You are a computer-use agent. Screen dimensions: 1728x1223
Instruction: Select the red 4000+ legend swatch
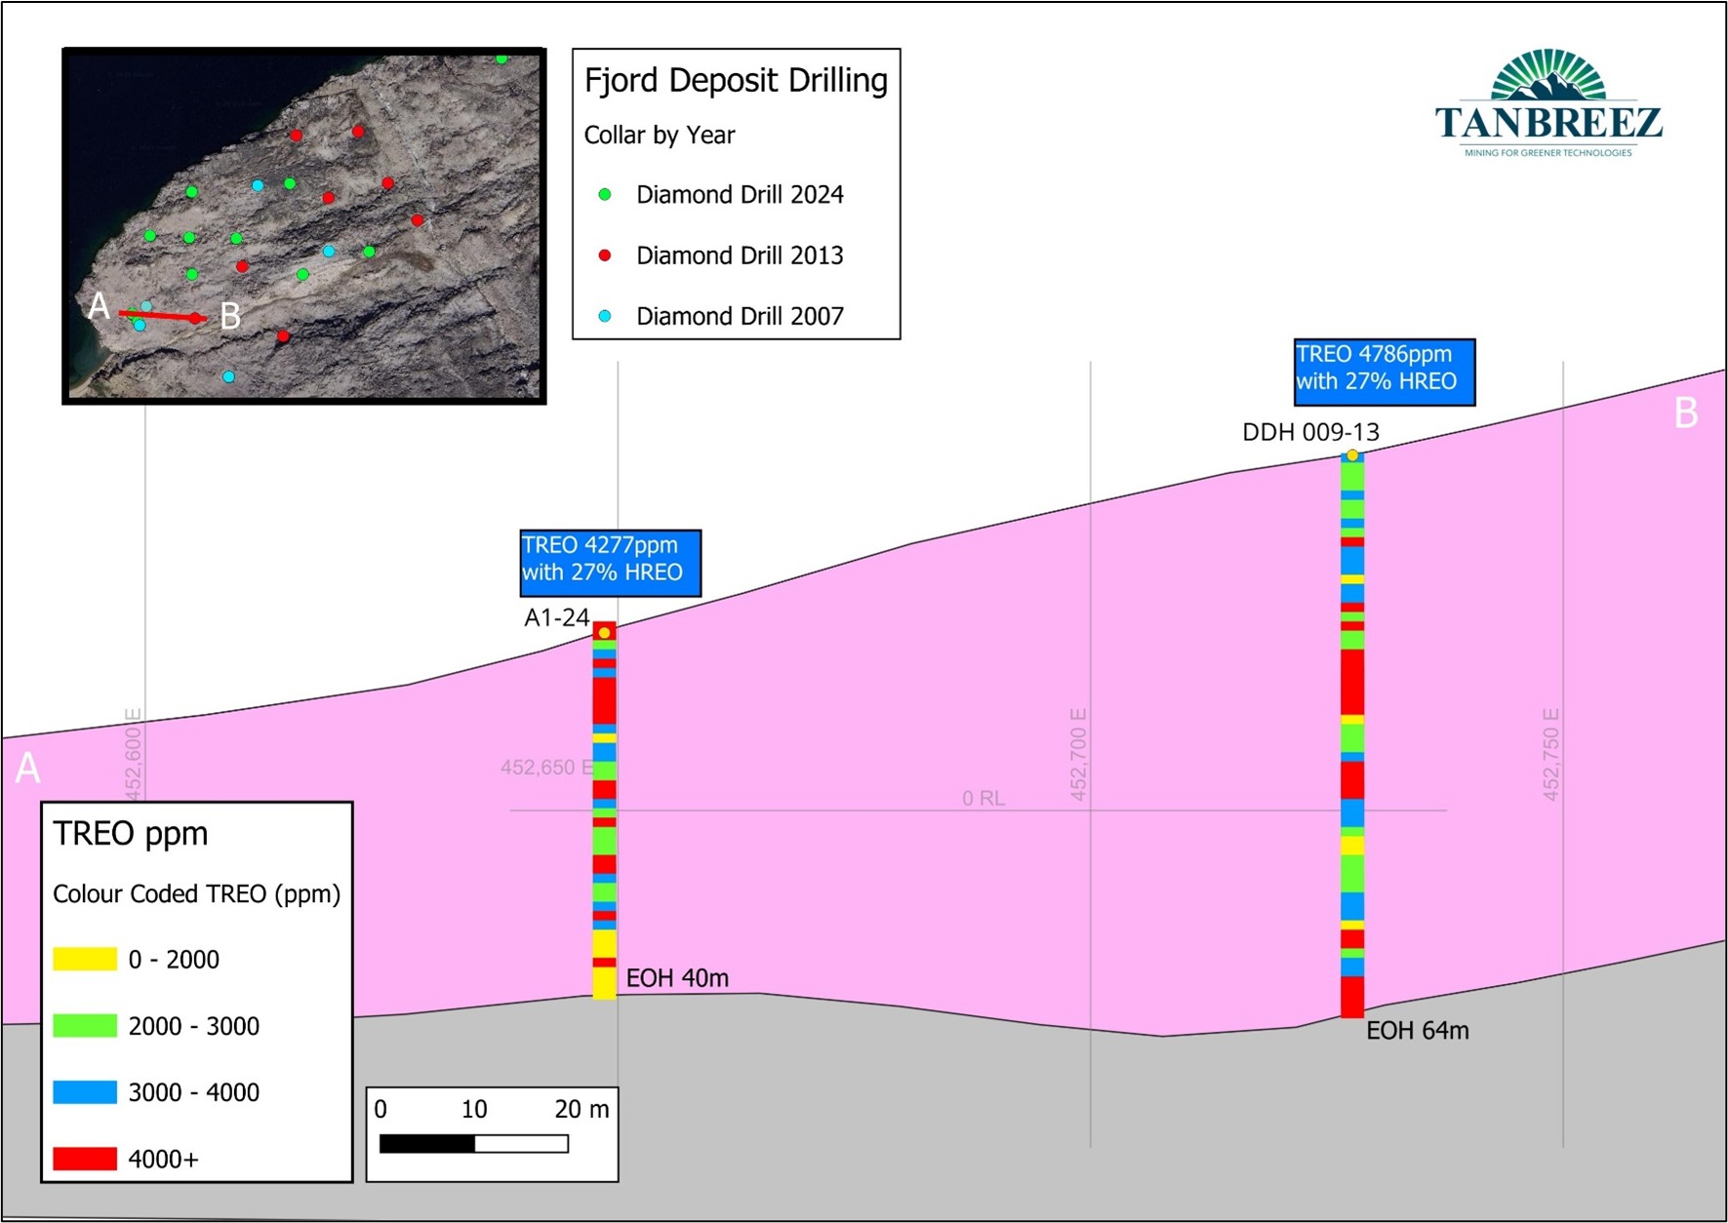85,1159
